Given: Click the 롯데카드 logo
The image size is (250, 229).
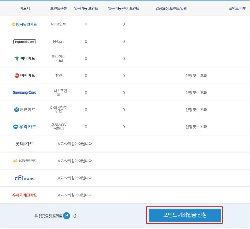Looking at the screenshot, I should click(x=25, y=144).
